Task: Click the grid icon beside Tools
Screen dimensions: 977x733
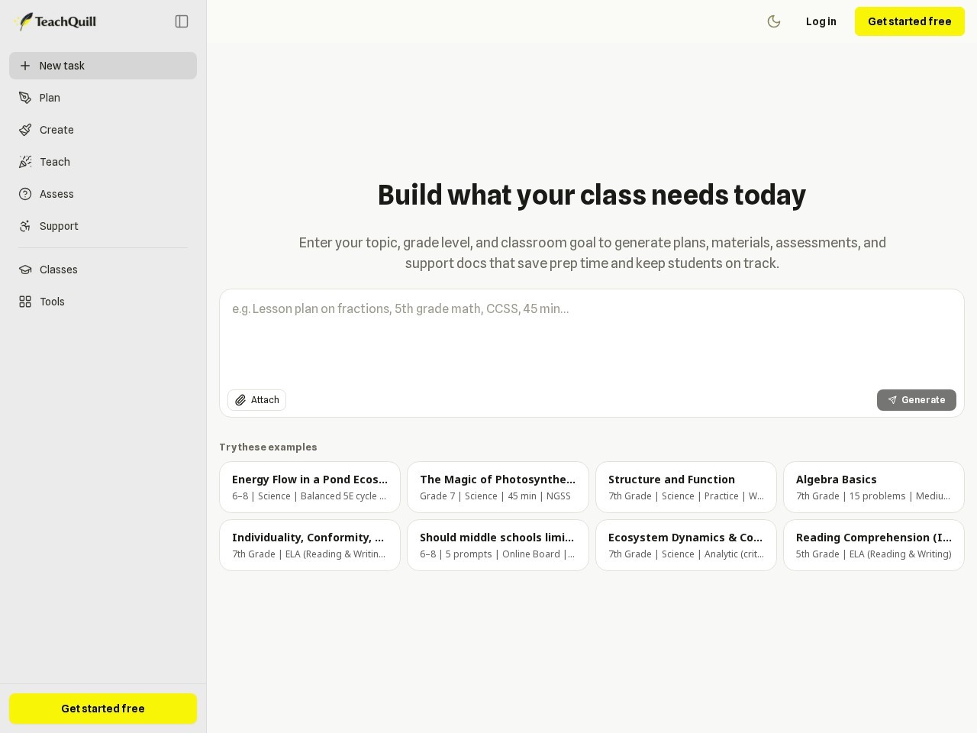Action: (25, 302)
